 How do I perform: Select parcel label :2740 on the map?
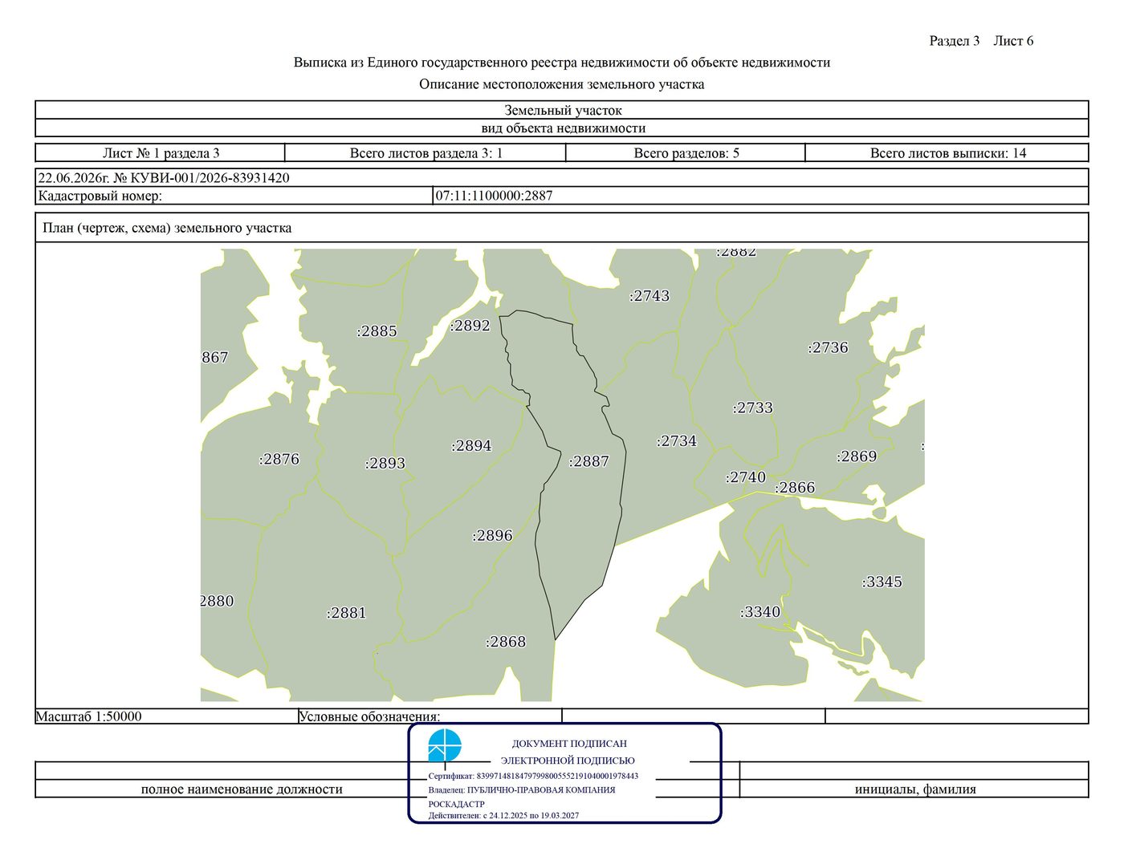point(746,477)
